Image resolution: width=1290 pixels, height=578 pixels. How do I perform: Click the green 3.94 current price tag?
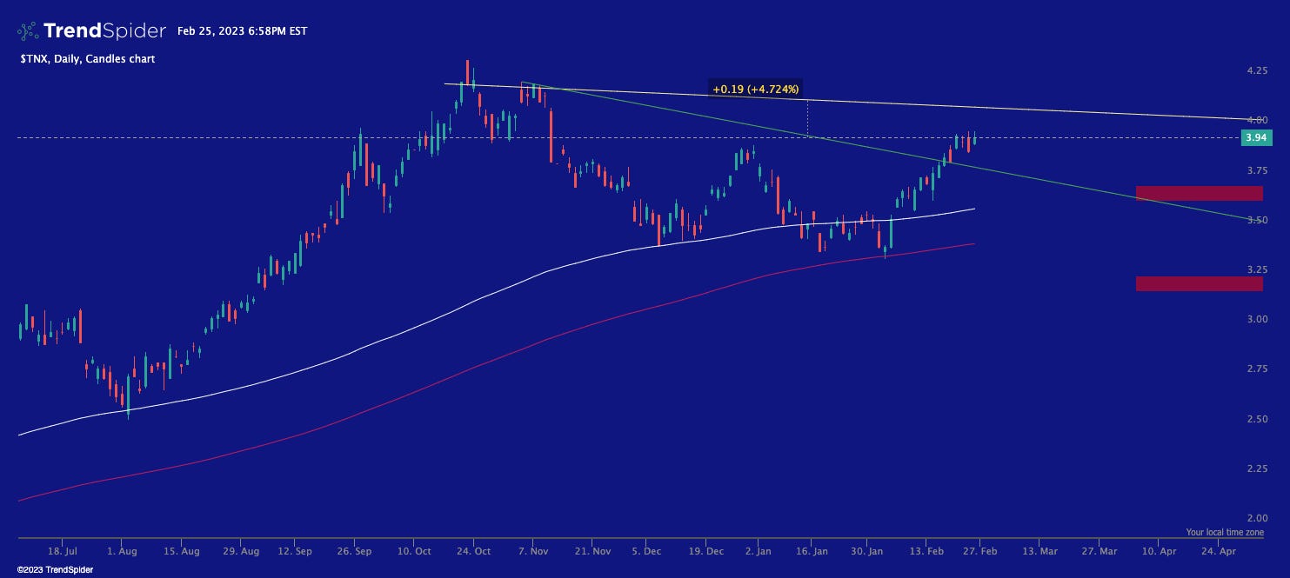(x=1255, y=137)
